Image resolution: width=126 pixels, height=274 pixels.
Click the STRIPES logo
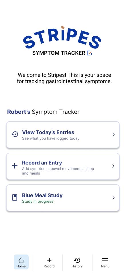point(62,38)
